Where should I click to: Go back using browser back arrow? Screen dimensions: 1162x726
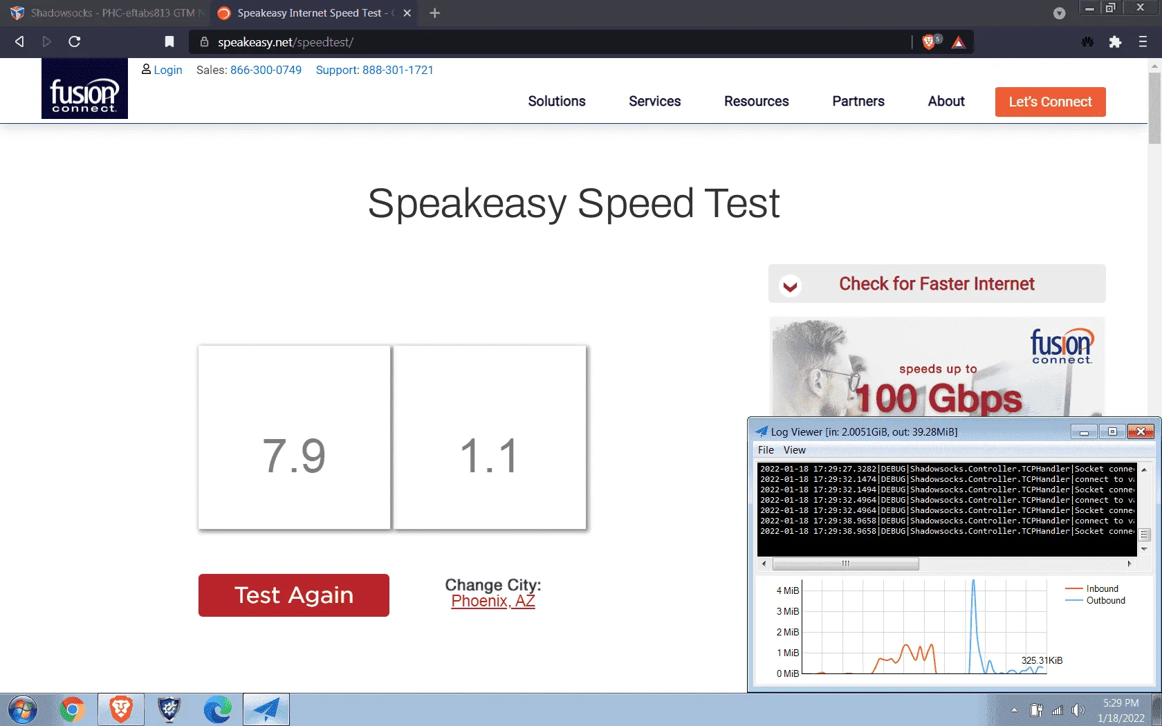(19, 41)
